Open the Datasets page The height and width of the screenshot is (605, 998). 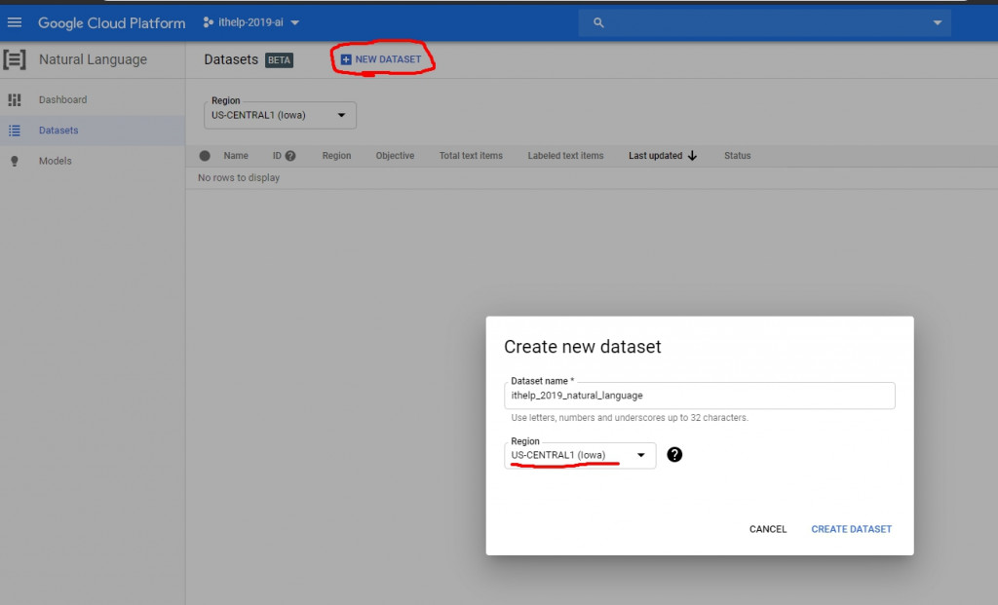click(x=58, y=131)
